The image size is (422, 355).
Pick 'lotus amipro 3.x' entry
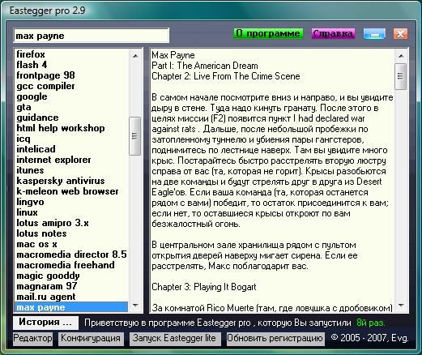pos(71,223)
